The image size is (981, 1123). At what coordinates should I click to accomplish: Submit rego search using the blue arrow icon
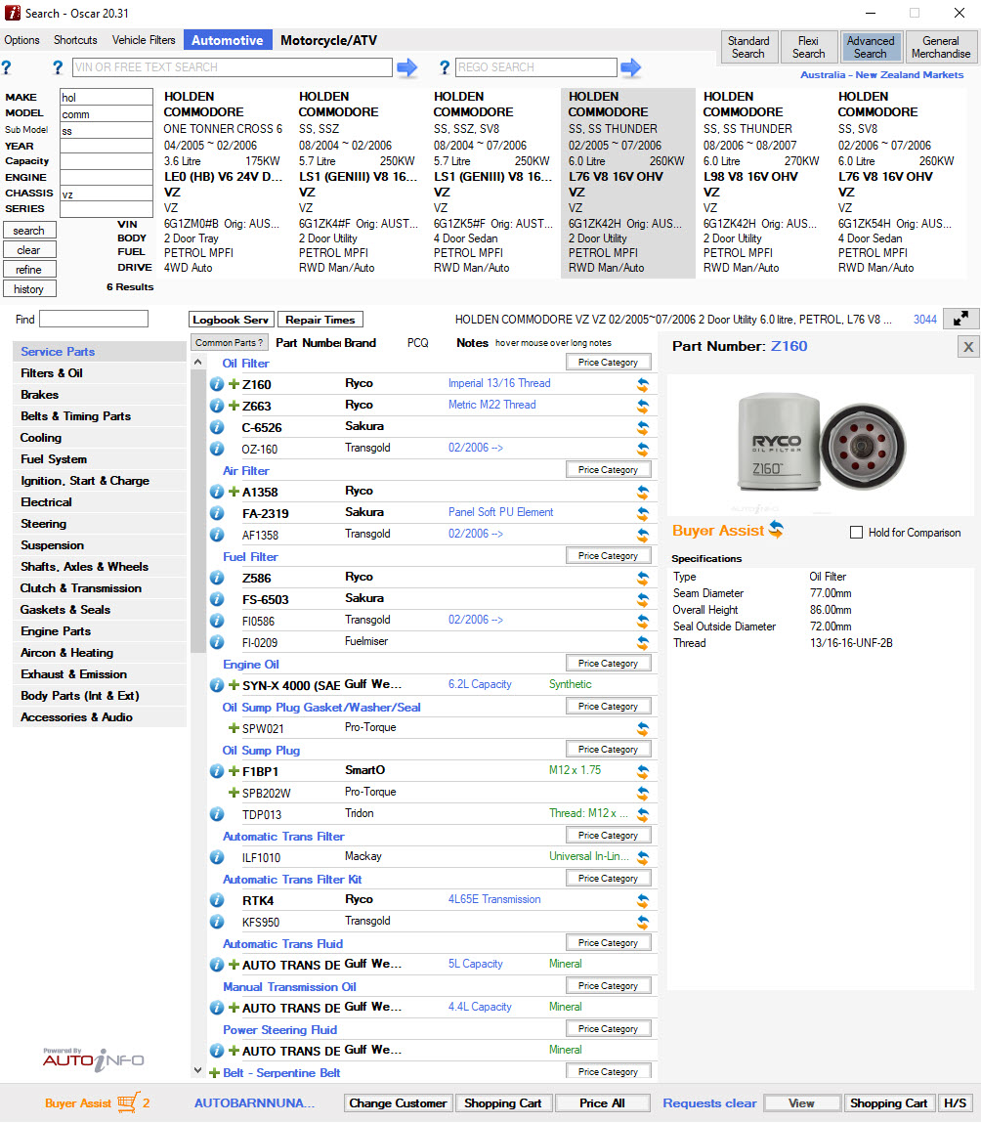click(631, 67)
